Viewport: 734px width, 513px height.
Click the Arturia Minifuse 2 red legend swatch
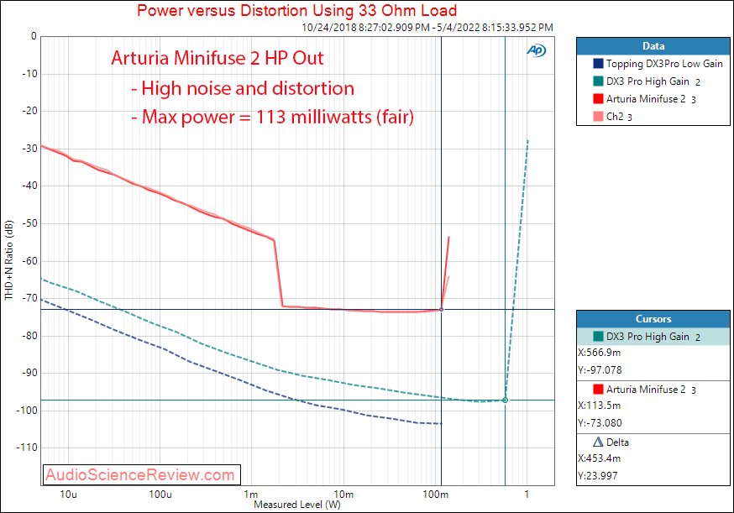pyautogui.click(x=598, y=99)
